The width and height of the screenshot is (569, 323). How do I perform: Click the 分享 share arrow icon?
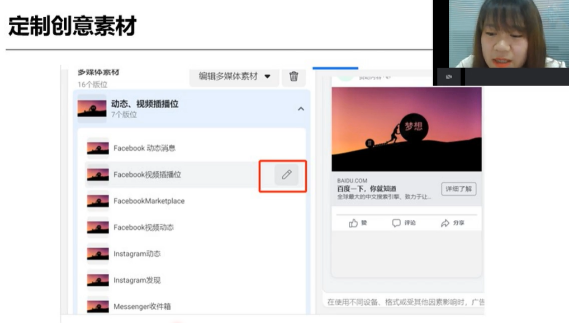[445, 223]
